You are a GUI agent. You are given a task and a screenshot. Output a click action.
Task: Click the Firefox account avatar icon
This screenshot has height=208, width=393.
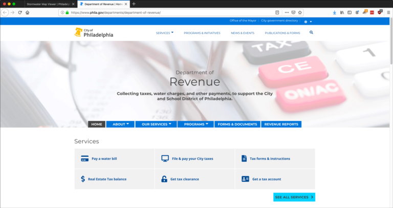357,12
